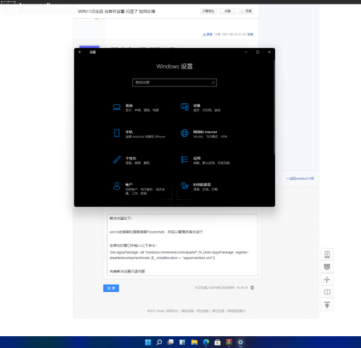
Task: Click the autosave notice text ending 10:34:20
Action: [222, 288]
